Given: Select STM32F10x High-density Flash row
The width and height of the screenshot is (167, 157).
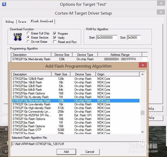Looking at the screenshot, I should [x=76, y=108].
